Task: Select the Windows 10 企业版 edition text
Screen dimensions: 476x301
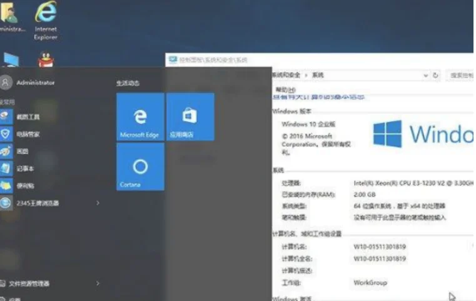Action: click(x=308, y=124)
